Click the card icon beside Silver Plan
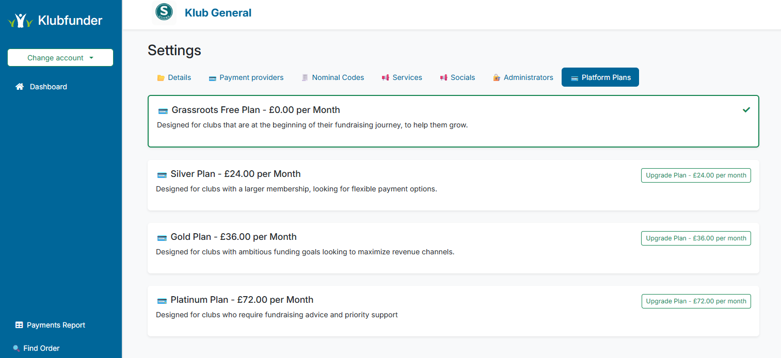 [x=162, y=174]
